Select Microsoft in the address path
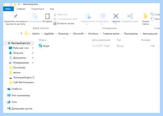 78,34
